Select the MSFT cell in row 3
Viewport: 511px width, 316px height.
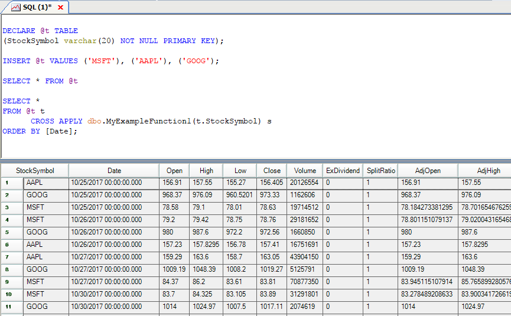46,207
